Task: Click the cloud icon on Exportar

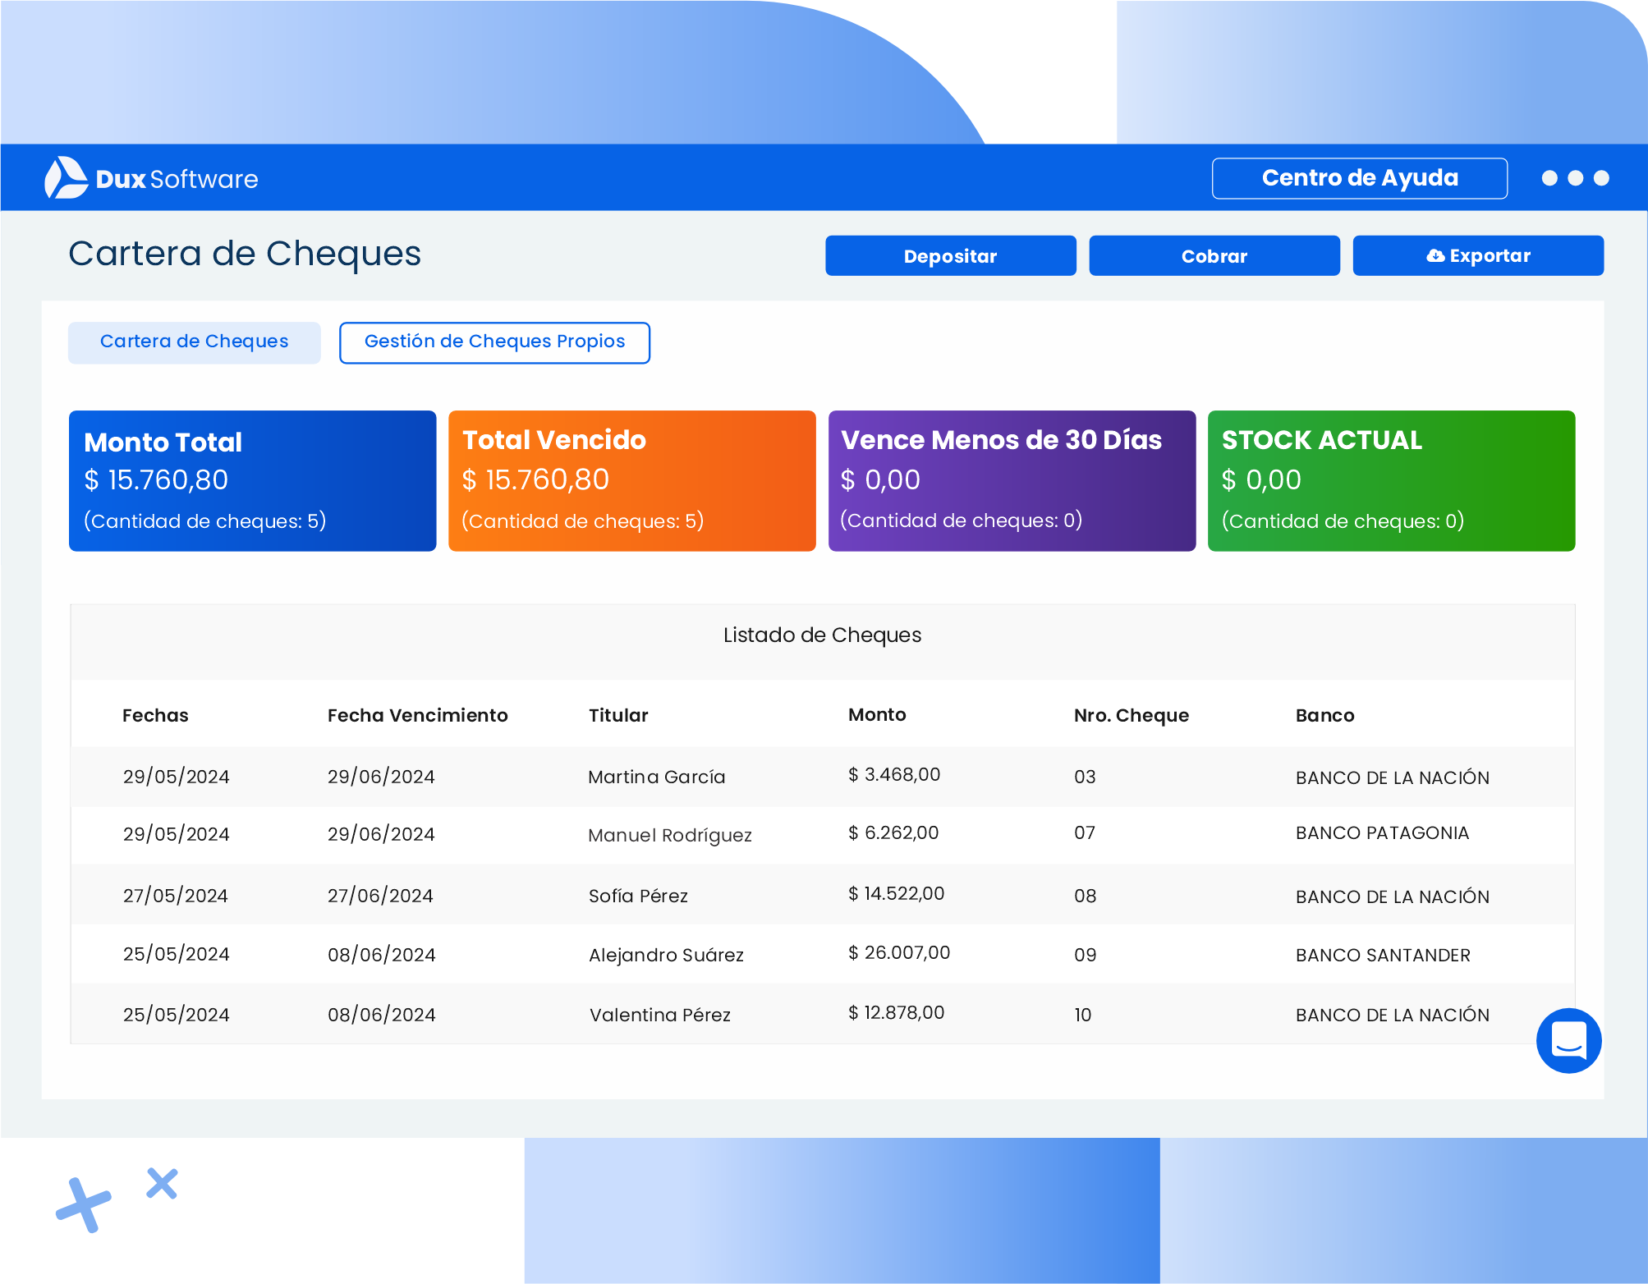Action: (x=1435, y=256)
